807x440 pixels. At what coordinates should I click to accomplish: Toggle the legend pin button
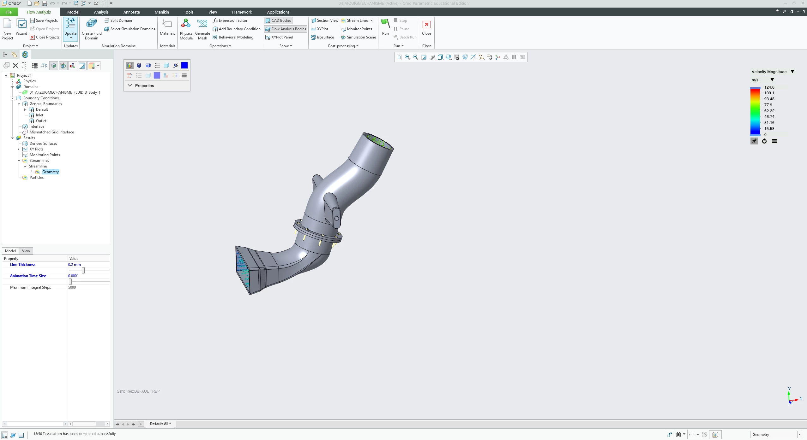(x=754, y=141)
